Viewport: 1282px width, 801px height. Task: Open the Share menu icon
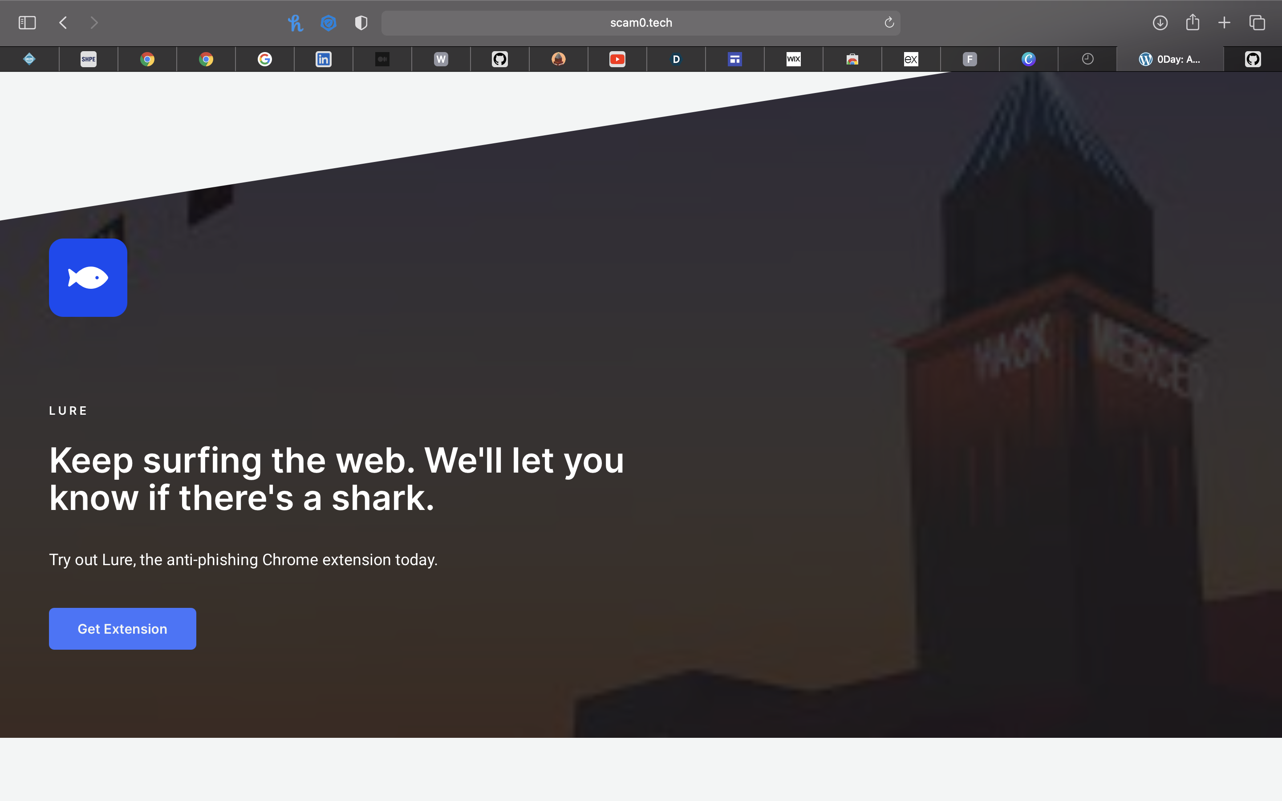coord(1193,23)
